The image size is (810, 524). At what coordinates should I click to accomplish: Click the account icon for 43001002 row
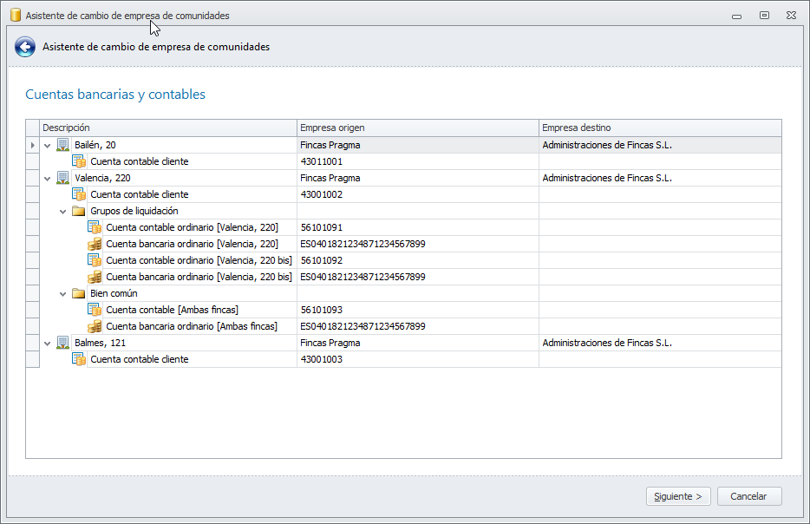point(79,195)
